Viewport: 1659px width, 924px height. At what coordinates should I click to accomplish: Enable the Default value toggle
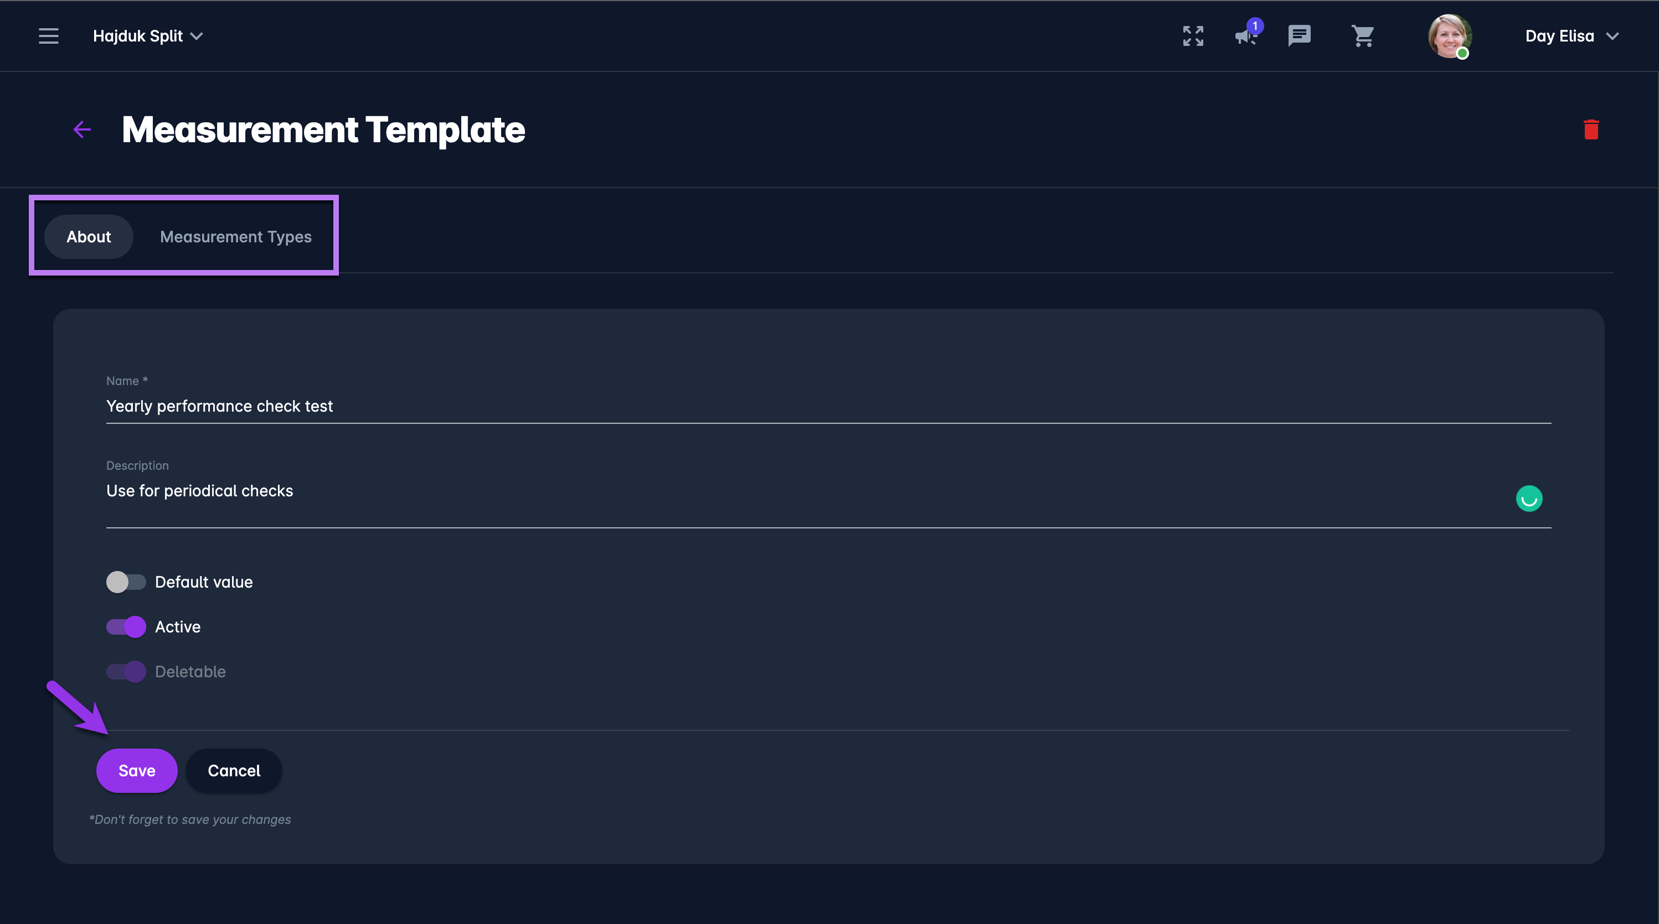point(126,582)
